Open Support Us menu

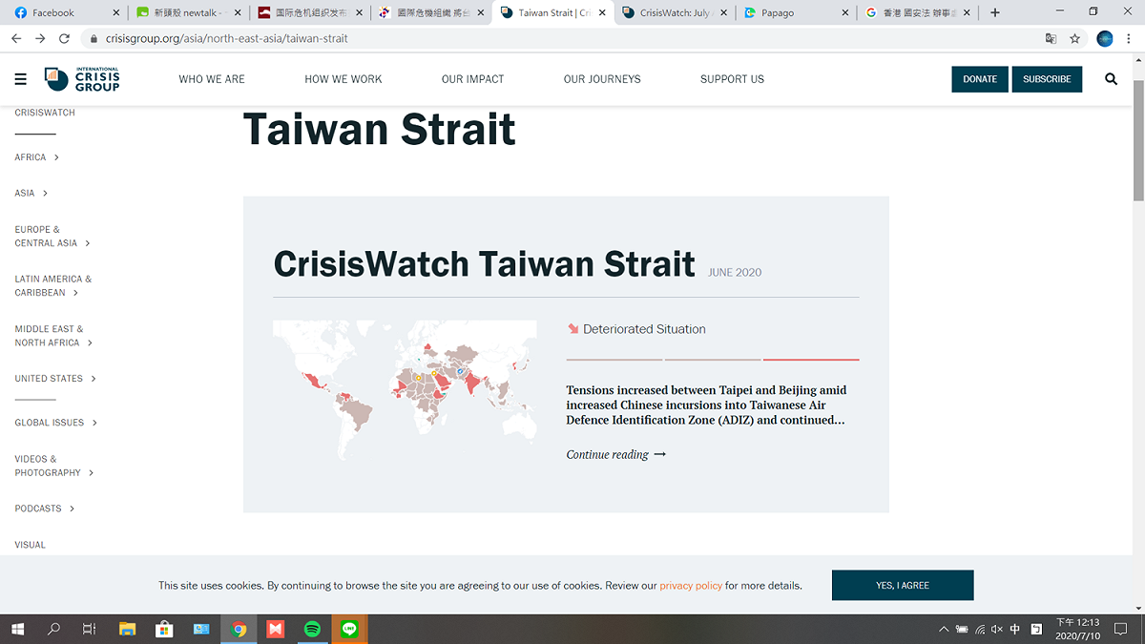point(732,79)
